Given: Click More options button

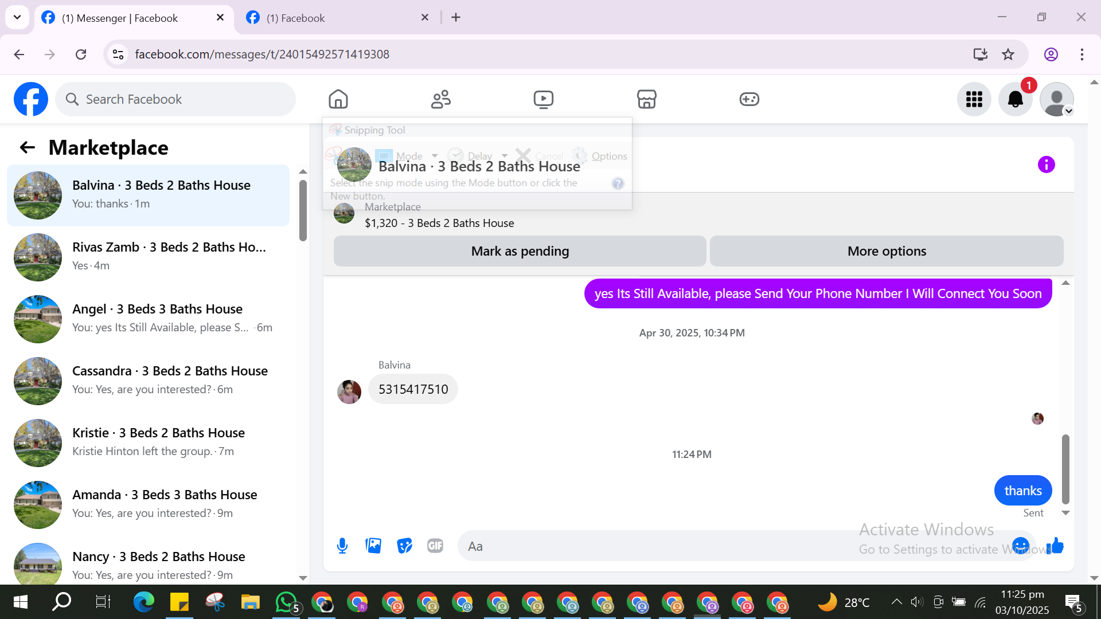Looking at the screenshot, I should coord(887,251).
